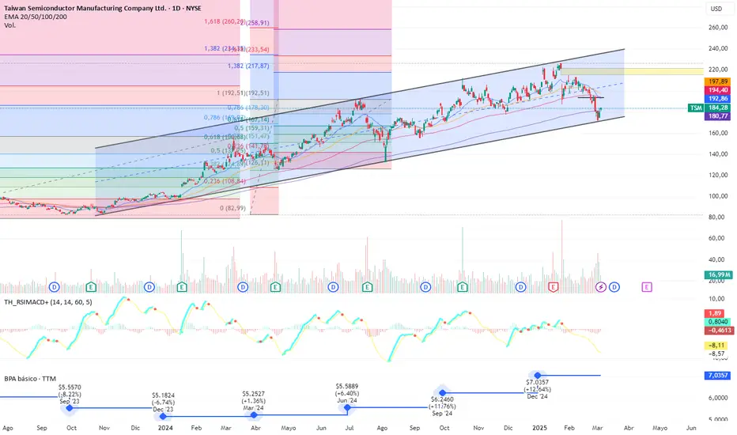Select the EMA 20/50/100/200 indicator legend
The height and width of the screenshot is (435, 737).
coord(36,17)
